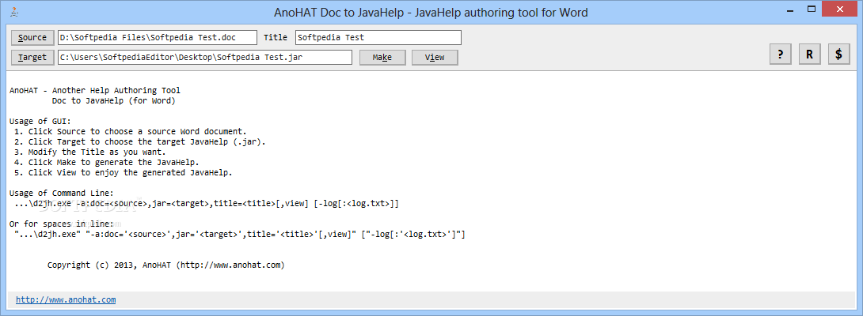Click the line '5. Click View to enjoy the generated JavaHelp.'
863x316 pixels.
click(124, 172)
